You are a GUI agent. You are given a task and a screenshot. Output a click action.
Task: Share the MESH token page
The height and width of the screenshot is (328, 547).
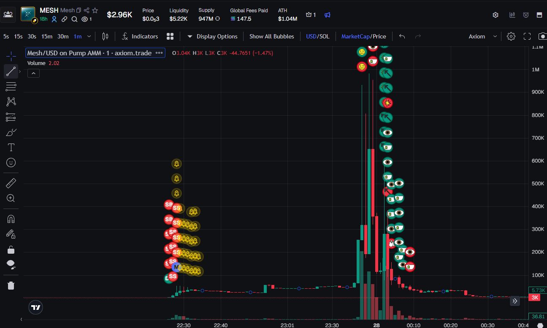point(87,10)
